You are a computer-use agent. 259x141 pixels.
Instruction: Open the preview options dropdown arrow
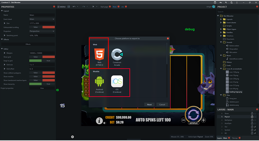point(97,7)
